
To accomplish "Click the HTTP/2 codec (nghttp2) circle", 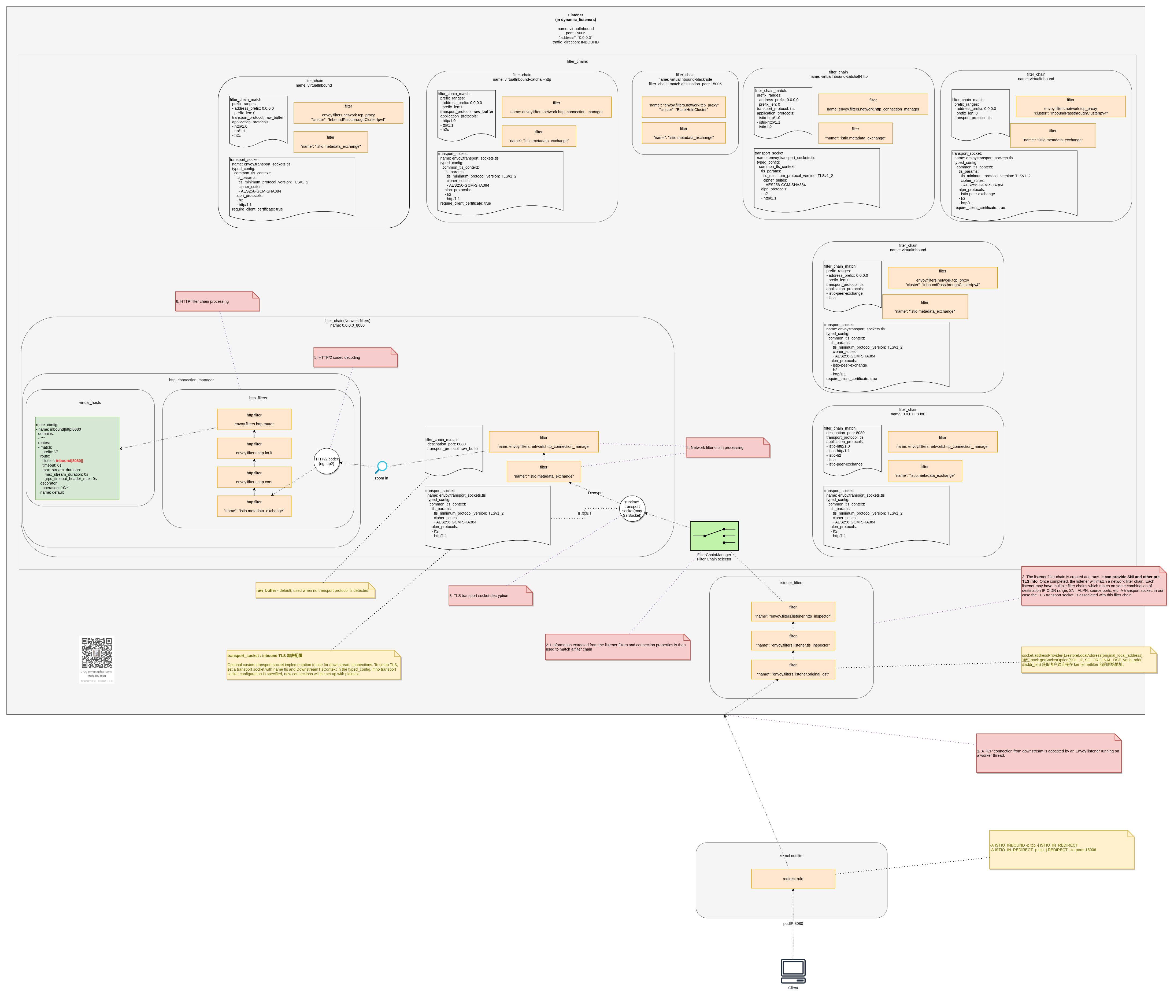I will 327,461.
